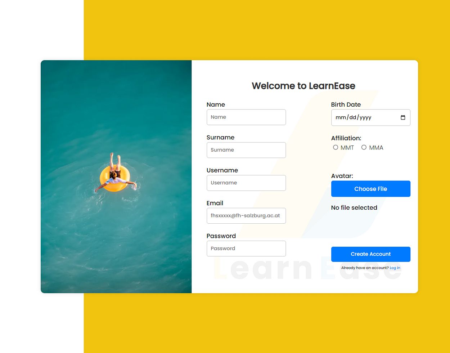This screenshot has width=450, height=353.
Task: Open the Log in link
Action: coord(395,268)
